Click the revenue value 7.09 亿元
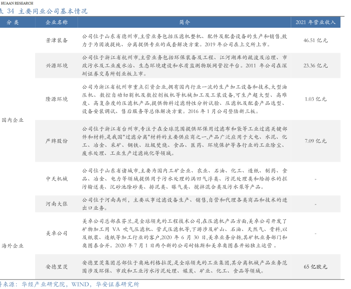This screenshot has height=289, width=351. (315, 141)
